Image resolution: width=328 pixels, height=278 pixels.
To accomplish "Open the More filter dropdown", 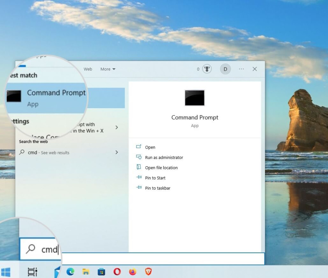I will pos(108,69).
